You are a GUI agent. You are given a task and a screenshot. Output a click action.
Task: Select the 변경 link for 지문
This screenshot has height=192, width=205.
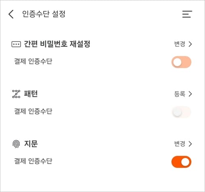(x=180, y=144)
